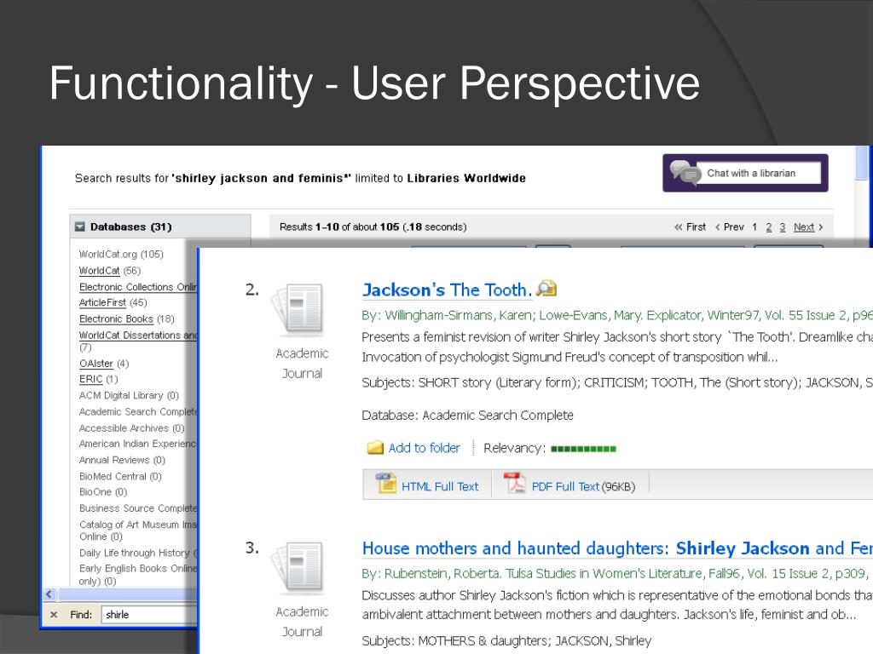Select the BioOne (0) entry
Screen dimensions: 873x654
[x=103, y=492]
